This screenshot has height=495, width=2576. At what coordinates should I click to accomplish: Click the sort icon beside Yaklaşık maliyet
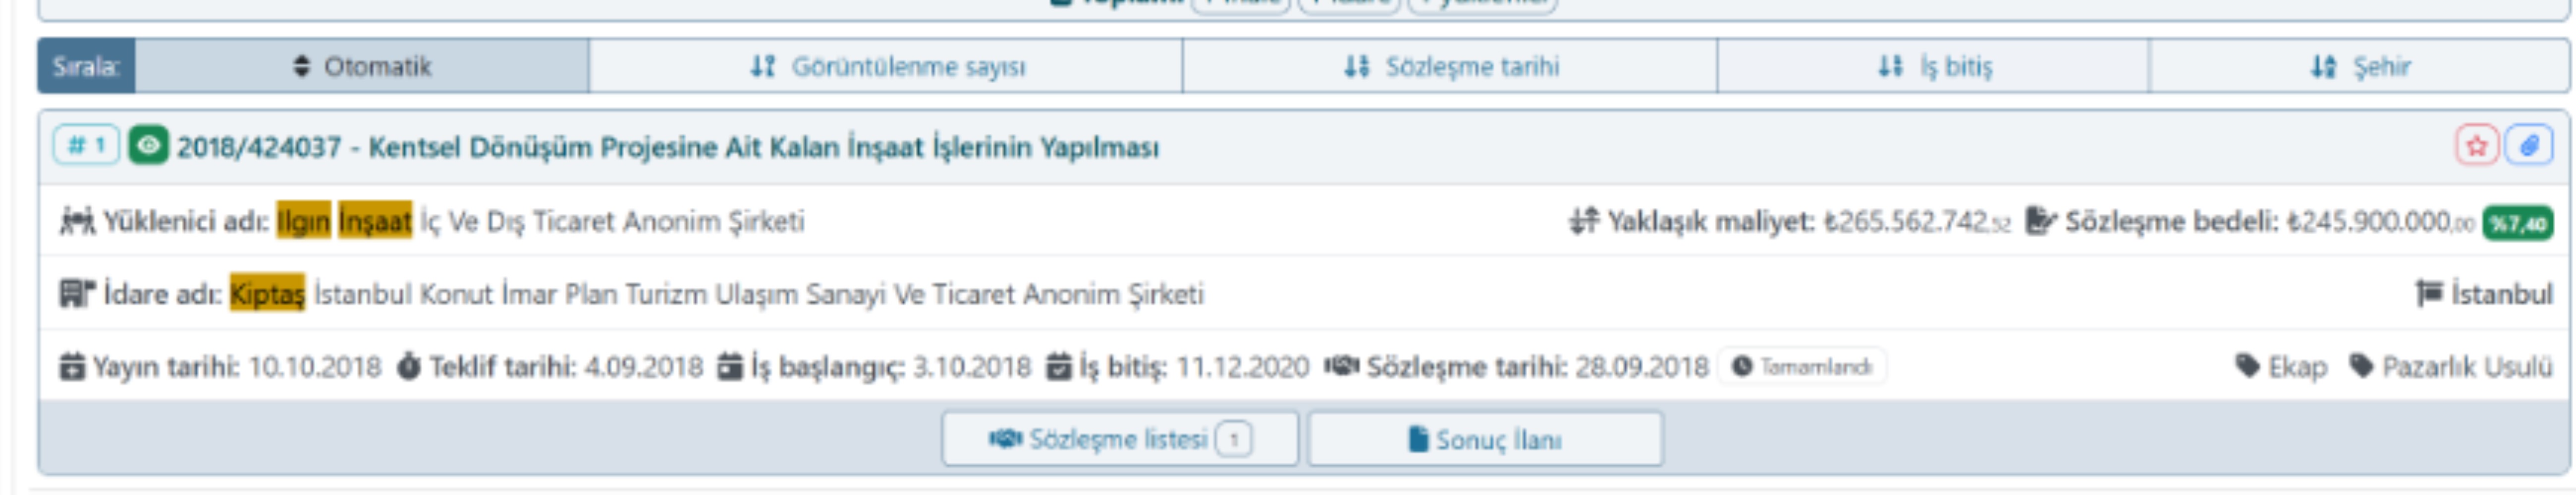click(1584, 220)
